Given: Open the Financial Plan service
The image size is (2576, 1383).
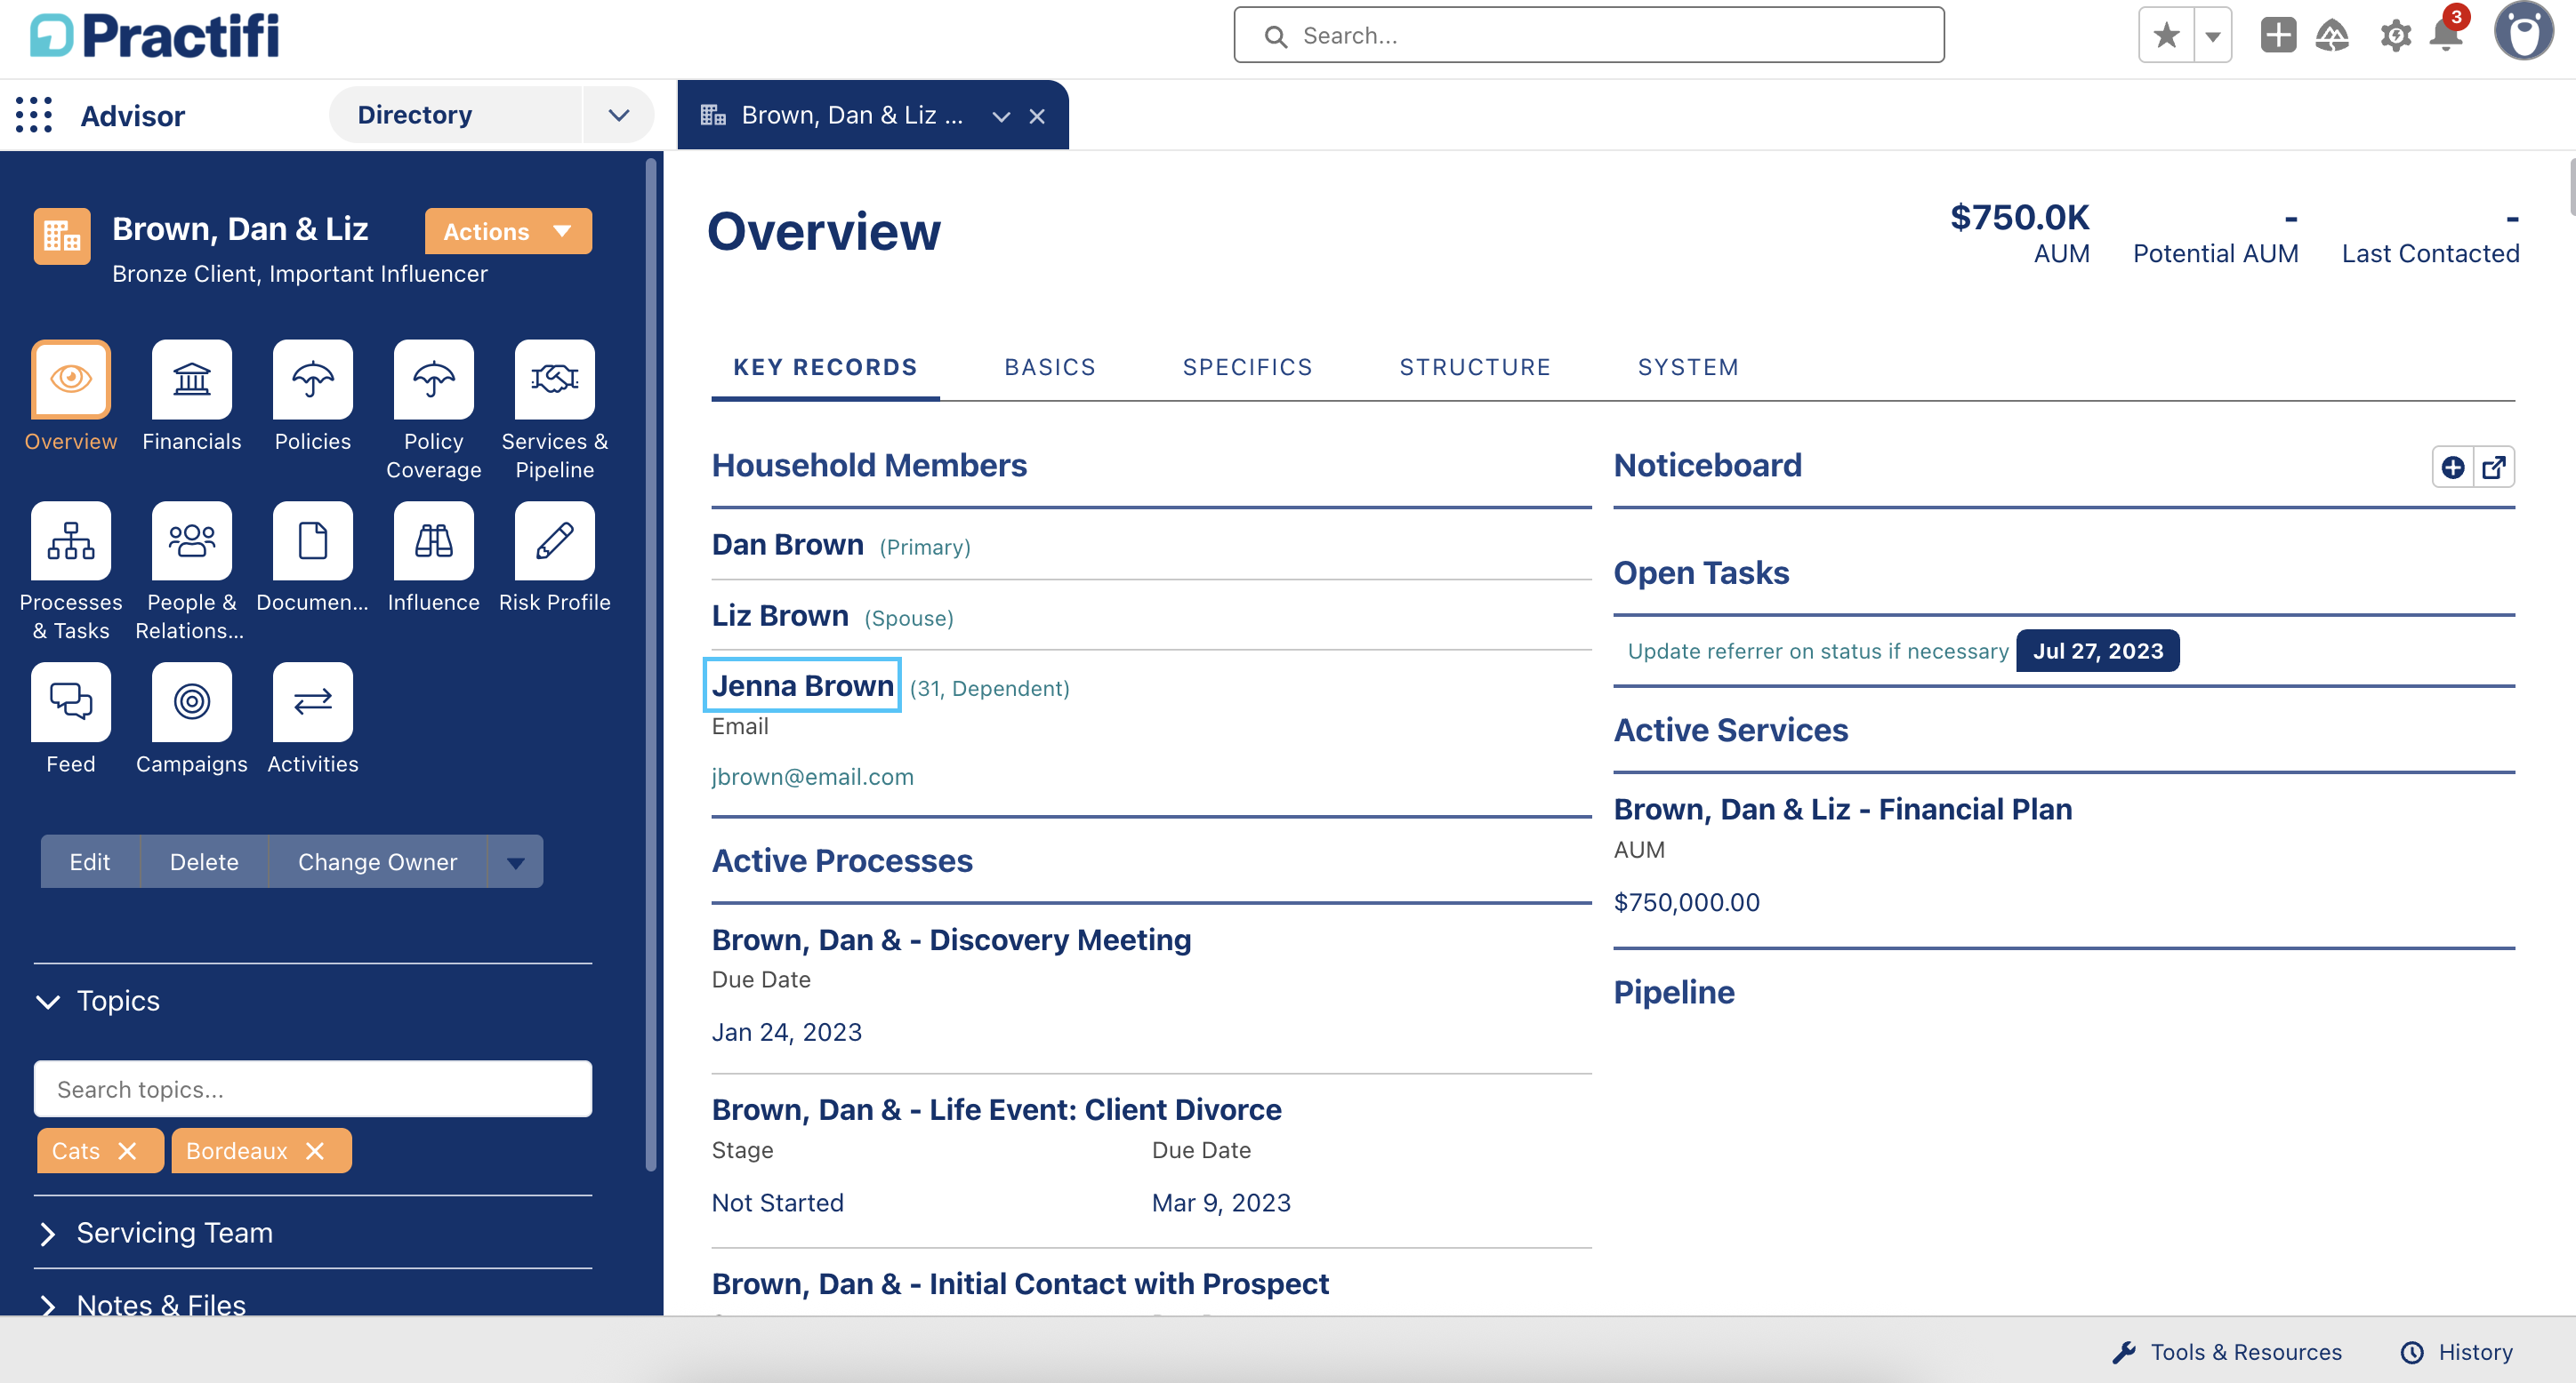Looking at the screenshot, I should 1842,810.
